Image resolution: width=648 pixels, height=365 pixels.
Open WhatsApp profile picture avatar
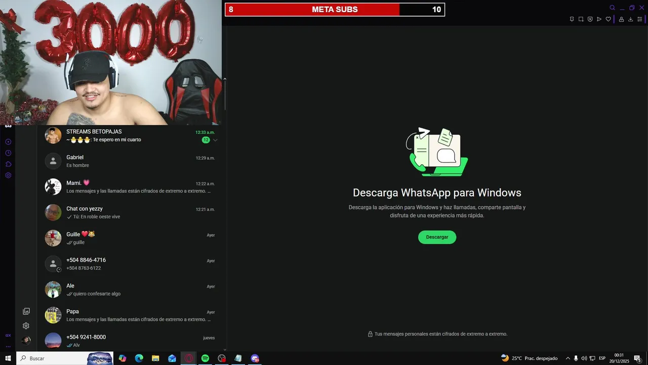[x=26, y=341]
